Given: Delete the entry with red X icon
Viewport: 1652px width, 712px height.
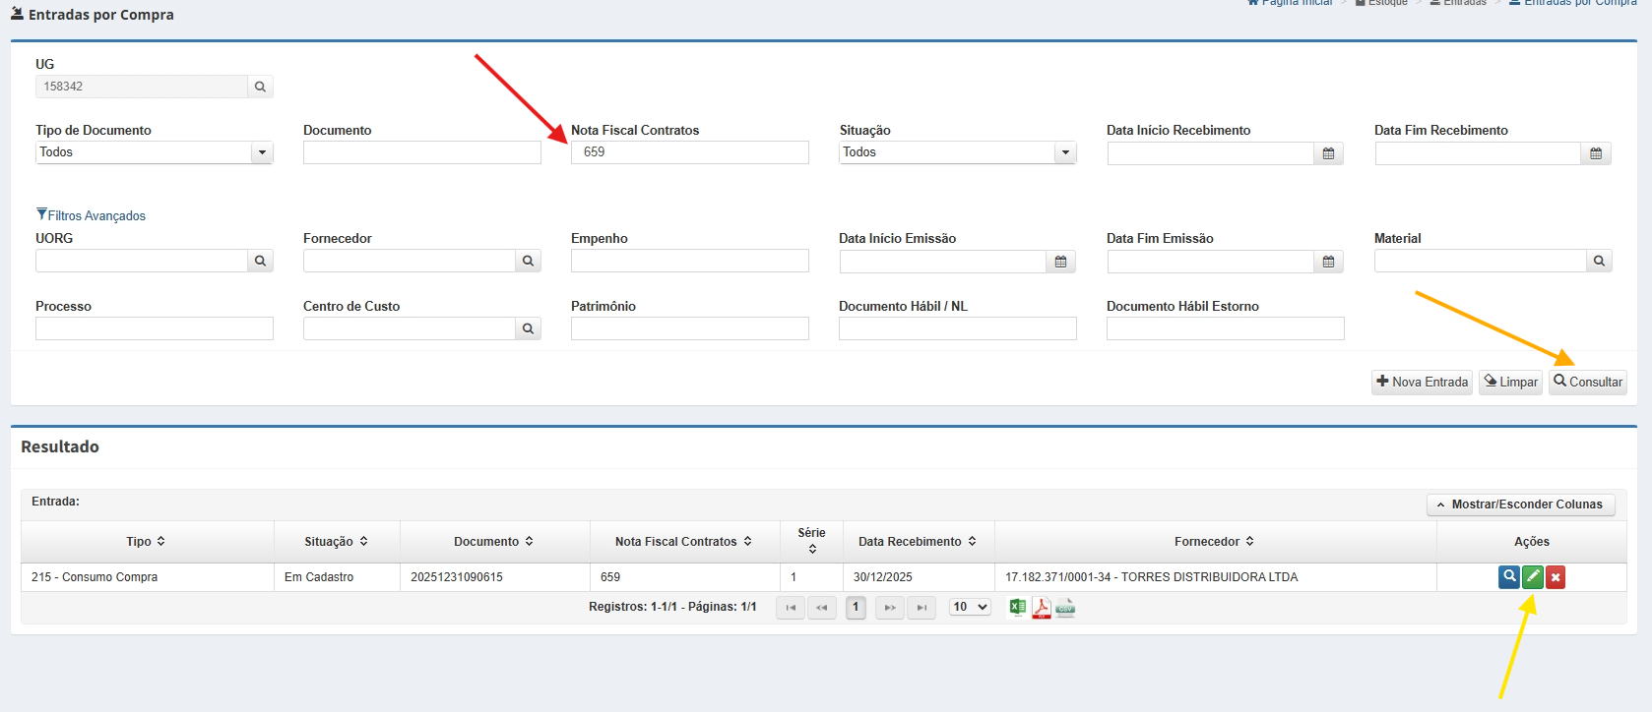Looking at the screenshot, I should click(1556, 577).
